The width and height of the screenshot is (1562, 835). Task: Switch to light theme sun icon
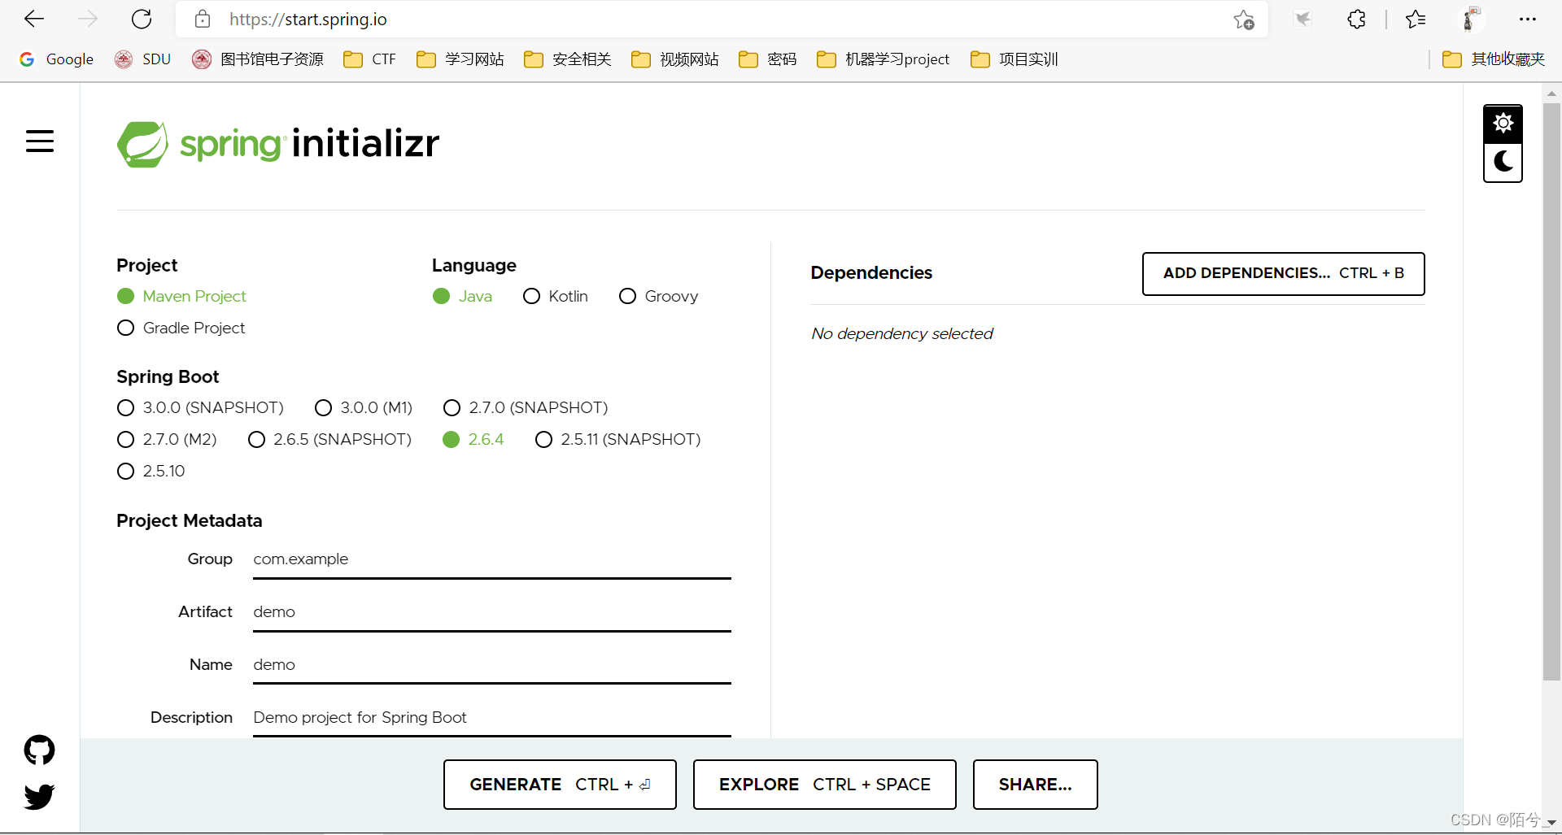pos(1503,123)
